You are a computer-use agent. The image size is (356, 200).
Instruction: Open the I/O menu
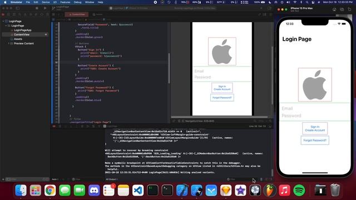55,2
